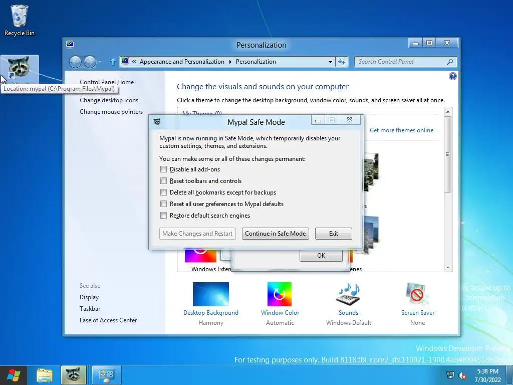This screenshot has width=513, height=385.
Task: Close the Mypal Safe Mode dialog
Action: [349, 120]
